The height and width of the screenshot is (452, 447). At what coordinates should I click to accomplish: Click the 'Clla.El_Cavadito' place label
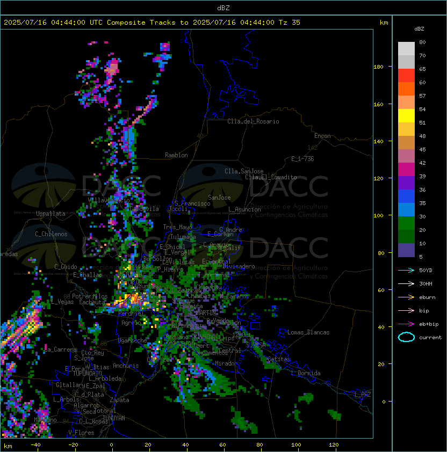(x=271, y=177)
